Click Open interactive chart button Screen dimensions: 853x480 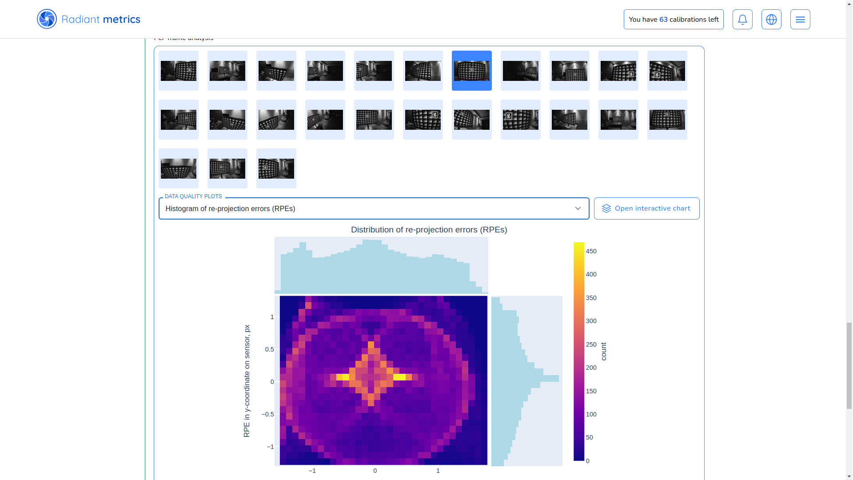[646, 208]
